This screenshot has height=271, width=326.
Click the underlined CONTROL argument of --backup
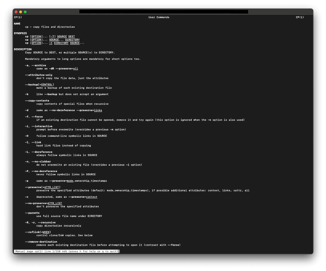pos(47,85)
